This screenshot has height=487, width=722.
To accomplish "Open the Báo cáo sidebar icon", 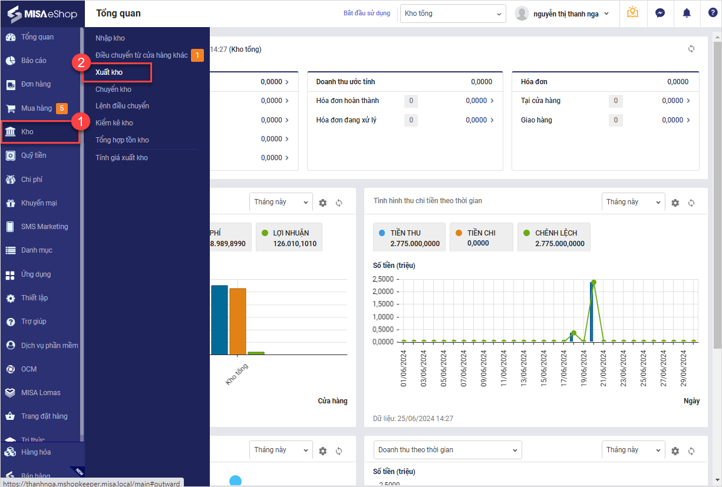I will coord(10,61).
